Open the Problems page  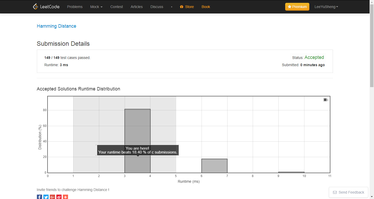[75, 7]
